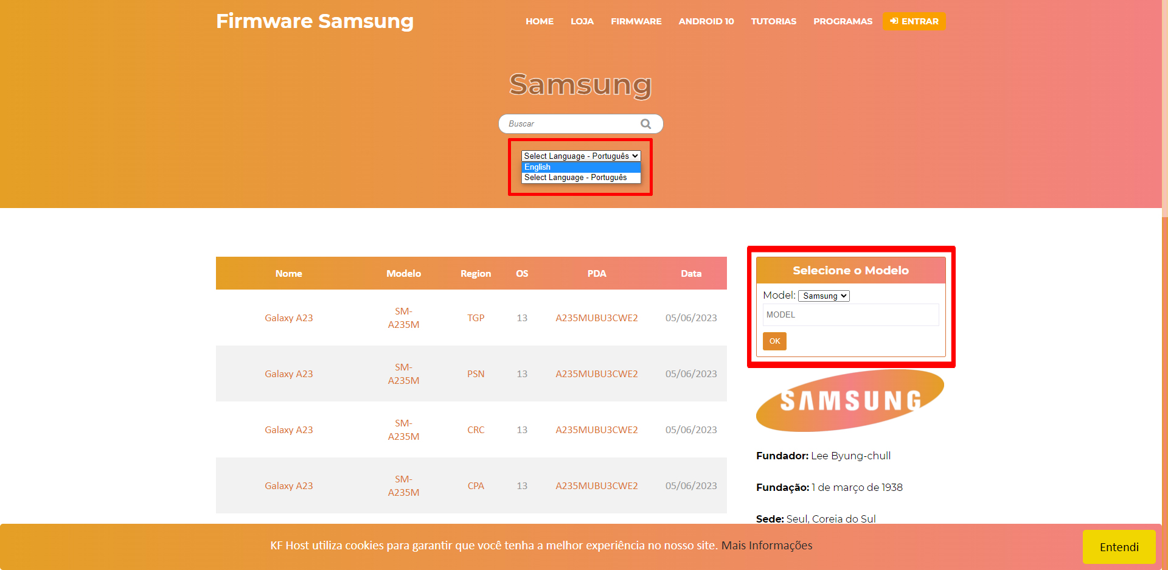Open A235MUBU3CWE2 PDA in CRC row
This screenshot has width=1168, height=570.
(x=596, y=430)
